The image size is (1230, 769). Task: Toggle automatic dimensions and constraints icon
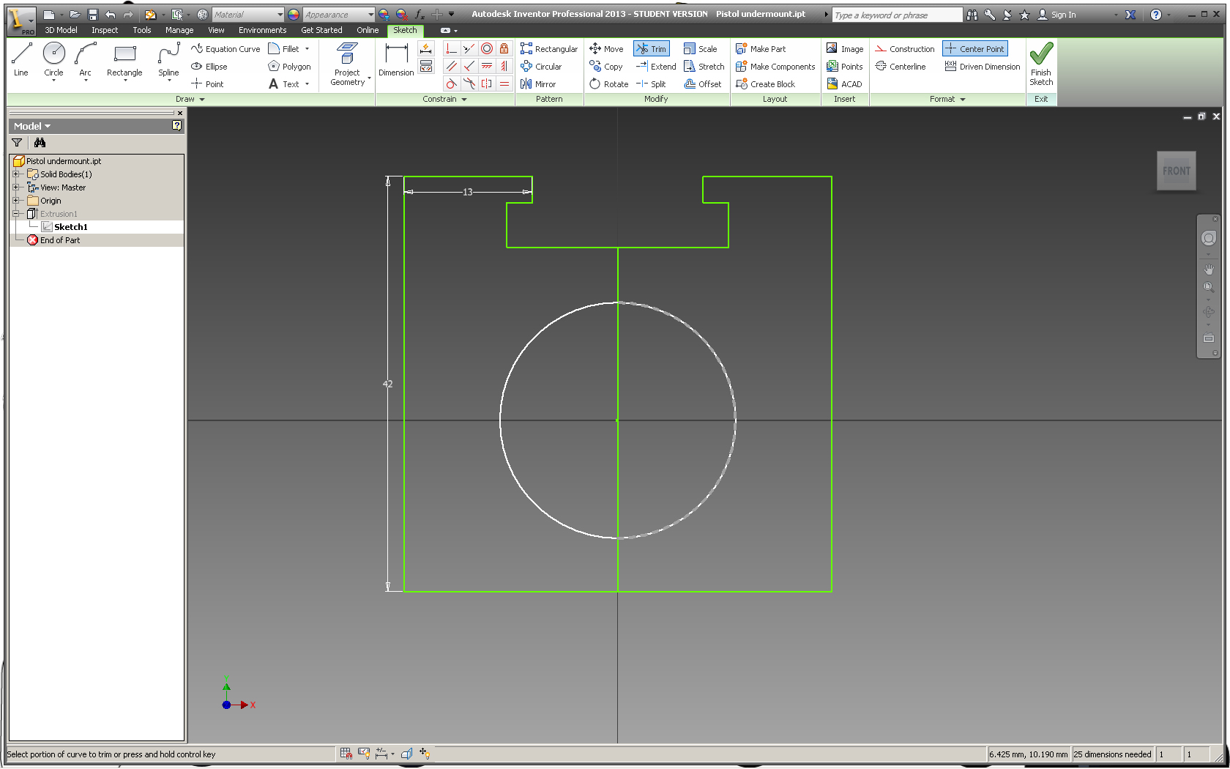[x=425, y=49]
